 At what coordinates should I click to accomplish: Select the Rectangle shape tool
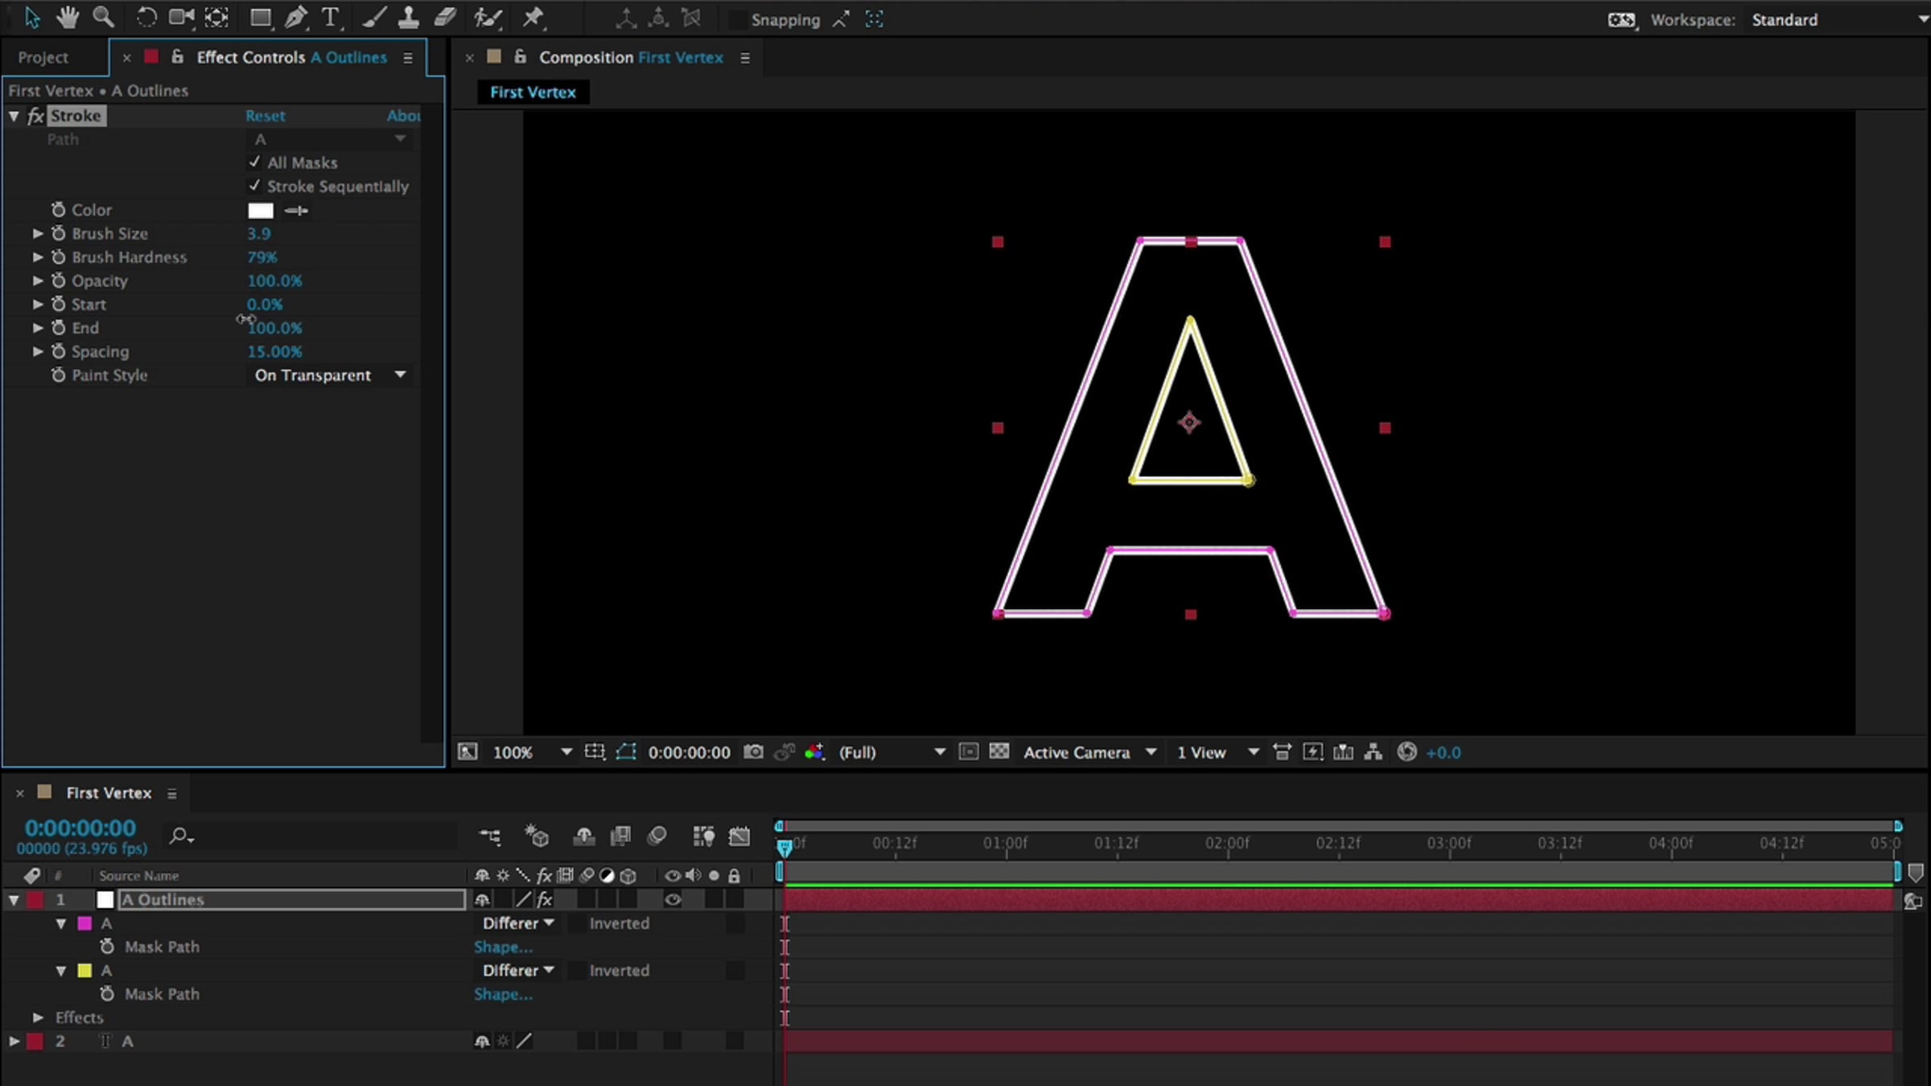tap(260, 18)
